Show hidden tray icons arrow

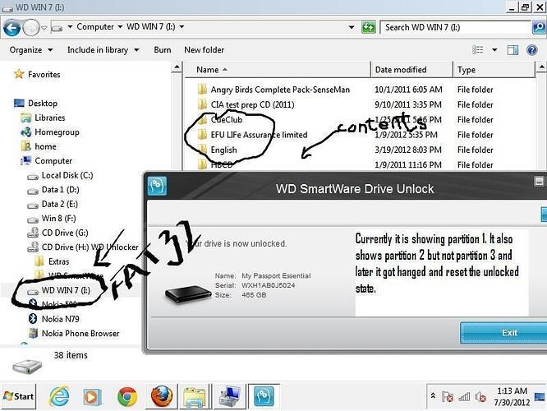(433, 395)
